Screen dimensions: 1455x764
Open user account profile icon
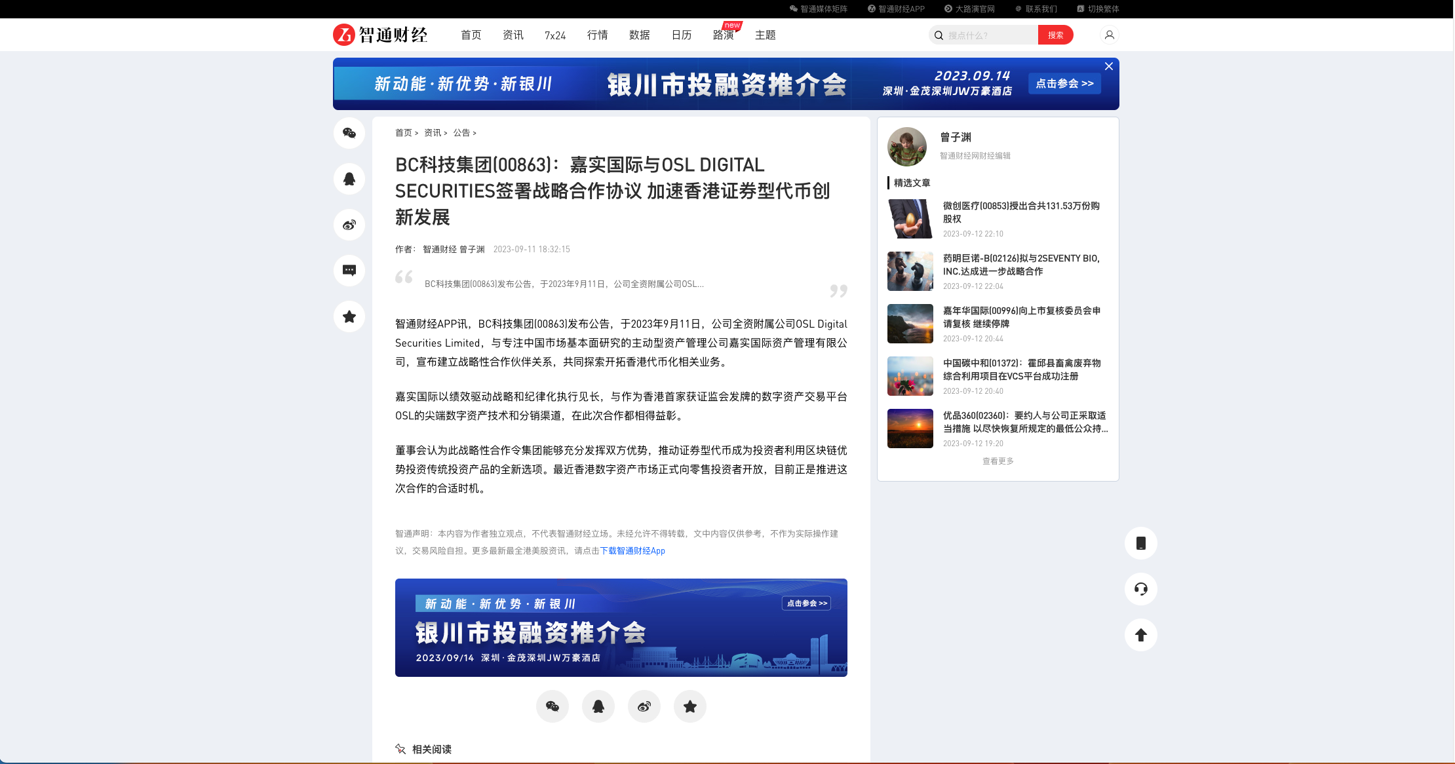pyautogui.click(x=1110, y=35)
